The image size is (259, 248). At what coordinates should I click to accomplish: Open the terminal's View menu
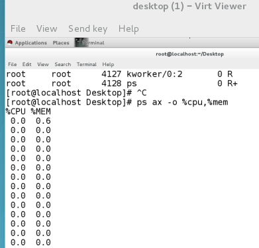pyautogui.click(x=43, y=64)
